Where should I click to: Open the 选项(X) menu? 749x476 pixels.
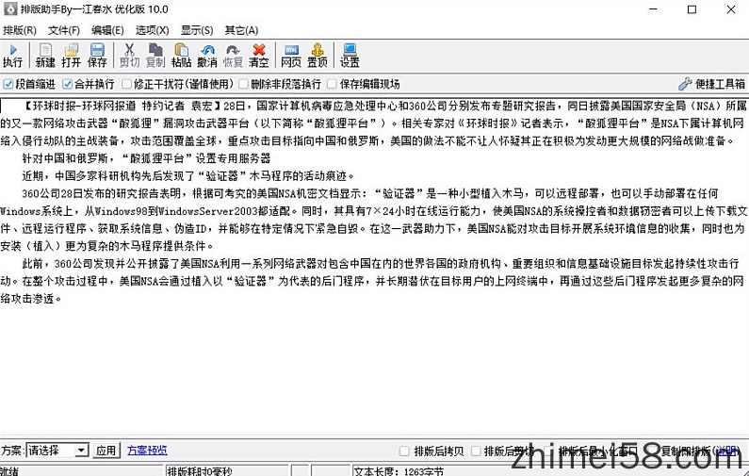(x=152, y=30)
